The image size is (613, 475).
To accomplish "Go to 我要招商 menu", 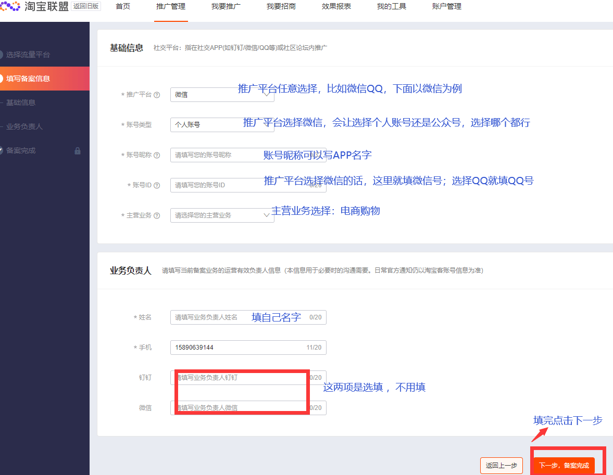I will [x=281, y=7].
